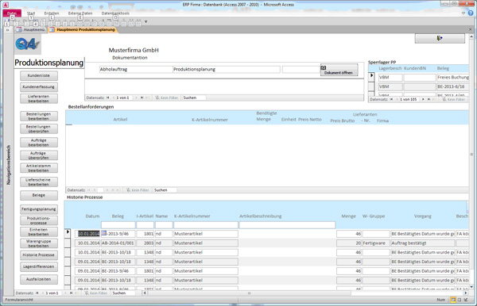Open Aufträge bearbeiten
The height and width of the screenshot is (306, 477).
pyautogui.click(x=39, y=143)
